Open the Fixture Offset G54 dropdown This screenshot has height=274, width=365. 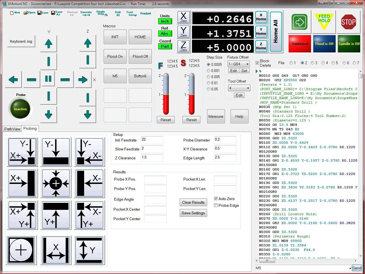coord(247,64)
